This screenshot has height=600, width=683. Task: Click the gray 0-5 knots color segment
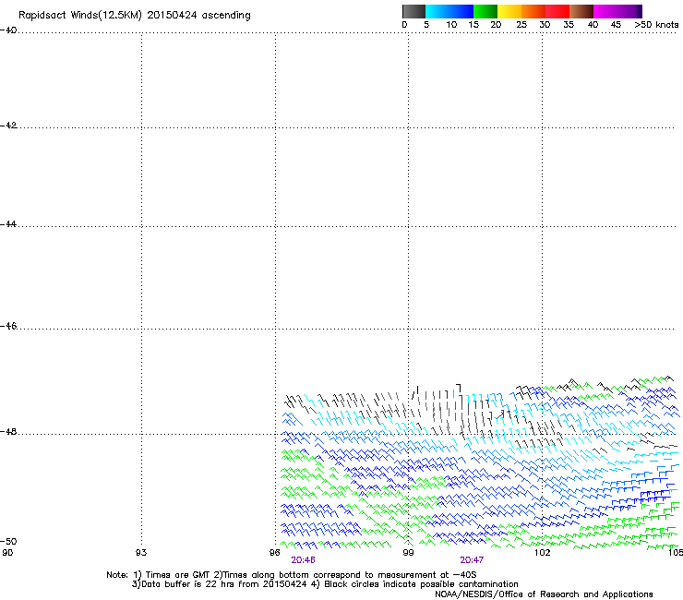[x=414, y=11]
